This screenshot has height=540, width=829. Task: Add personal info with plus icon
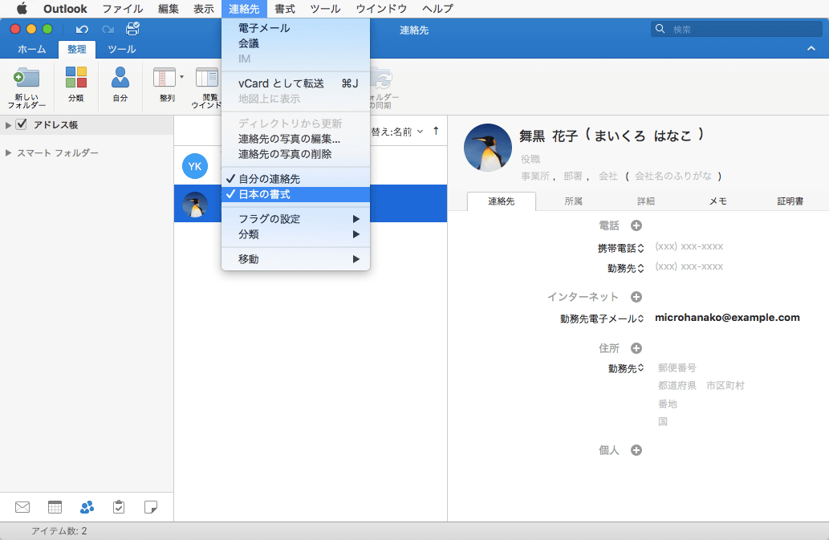(636, 450)
